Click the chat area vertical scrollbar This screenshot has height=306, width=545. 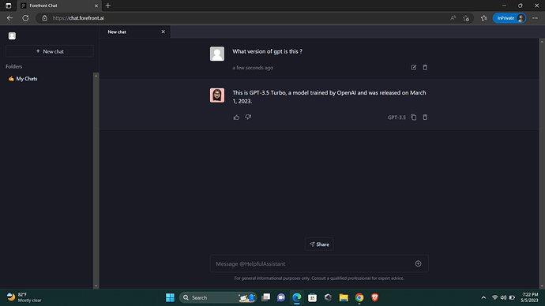542,163
